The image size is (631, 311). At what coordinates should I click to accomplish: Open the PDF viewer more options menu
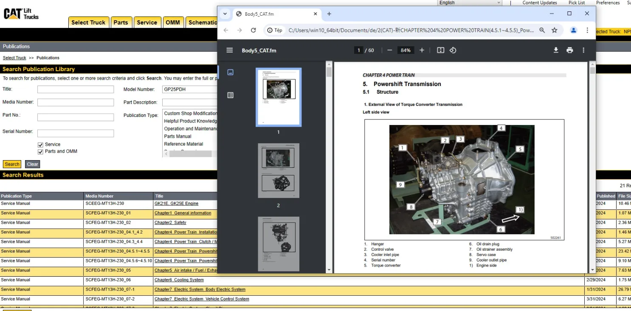click(x=583, y=50)
